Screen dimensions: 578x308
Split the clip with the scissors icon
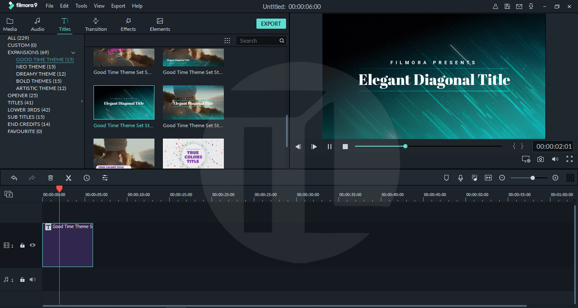click(x=69, y=178)
